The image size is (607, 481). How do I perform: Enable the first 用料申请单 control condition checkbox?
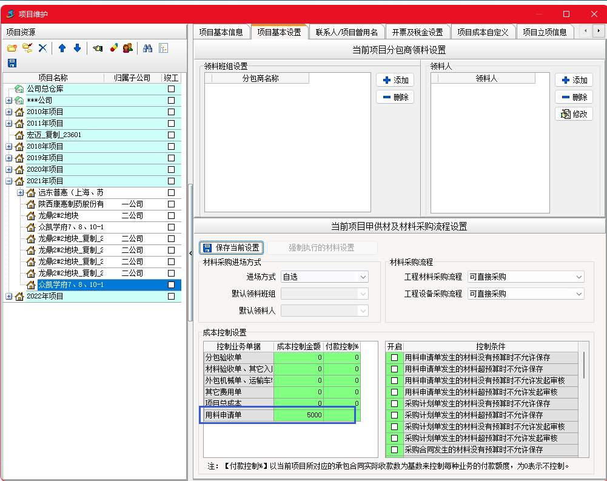point(394,357)
